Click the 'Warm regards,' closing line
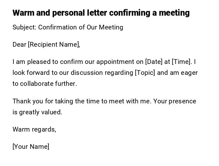Viewport: 219px width, 166px height. (x=34, y=129)
